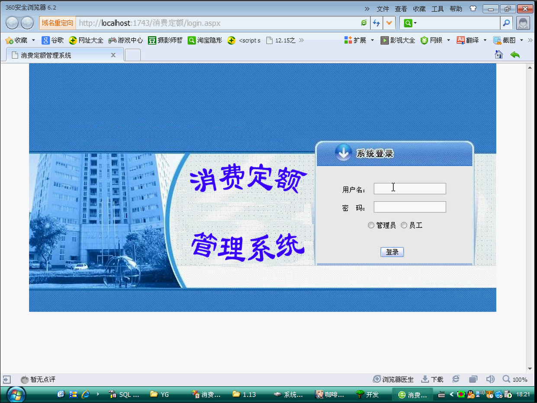The width and height of the screenshot is (537, 403).
Task: Select the 员工 radio button
Action: (404, 226)
